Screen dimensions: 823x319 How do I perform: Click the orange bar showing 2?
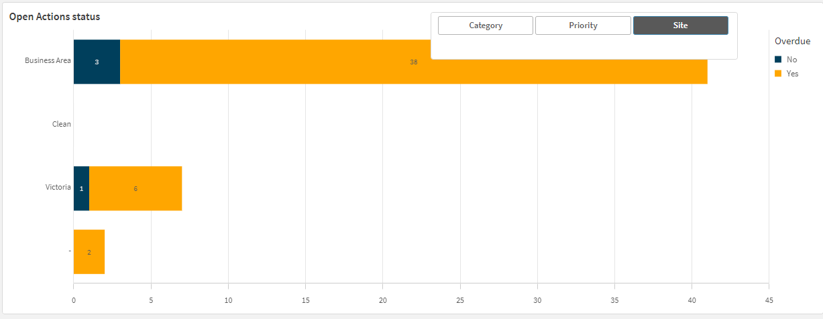coord(89,252)
